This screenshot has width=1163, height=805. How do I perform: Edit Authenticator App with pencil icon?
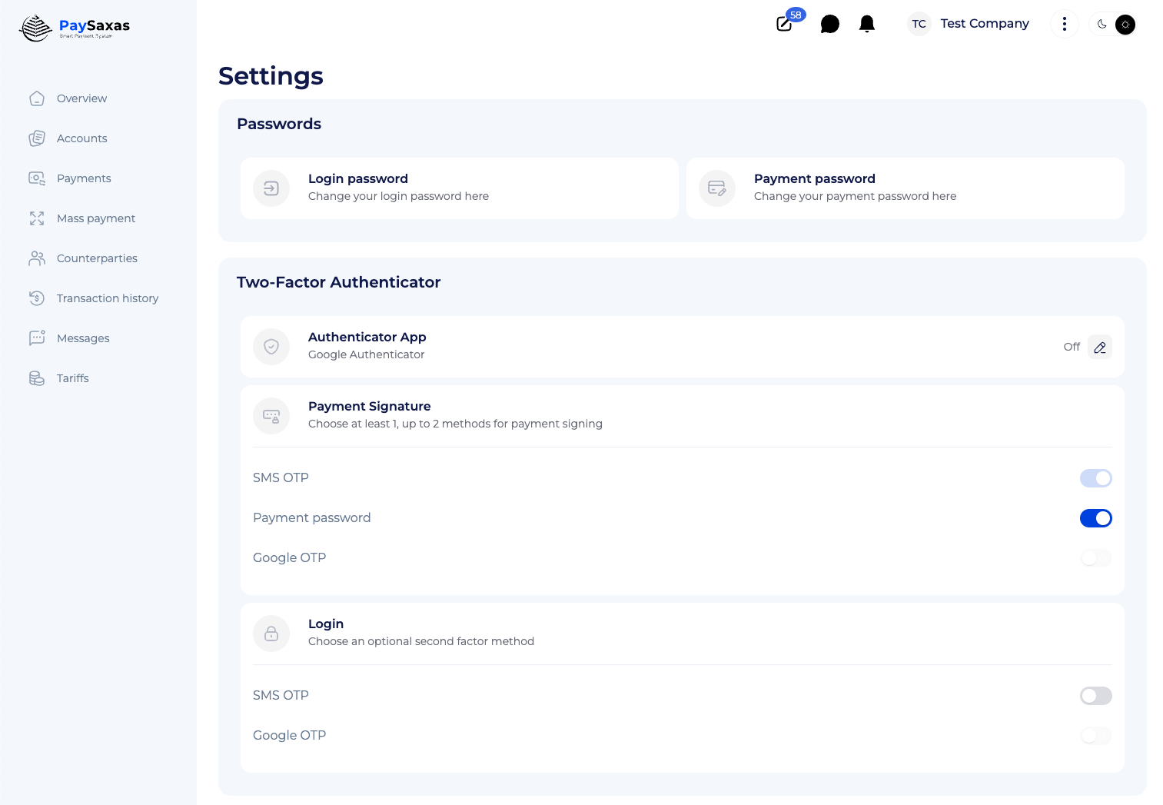tap(1099, 348)
